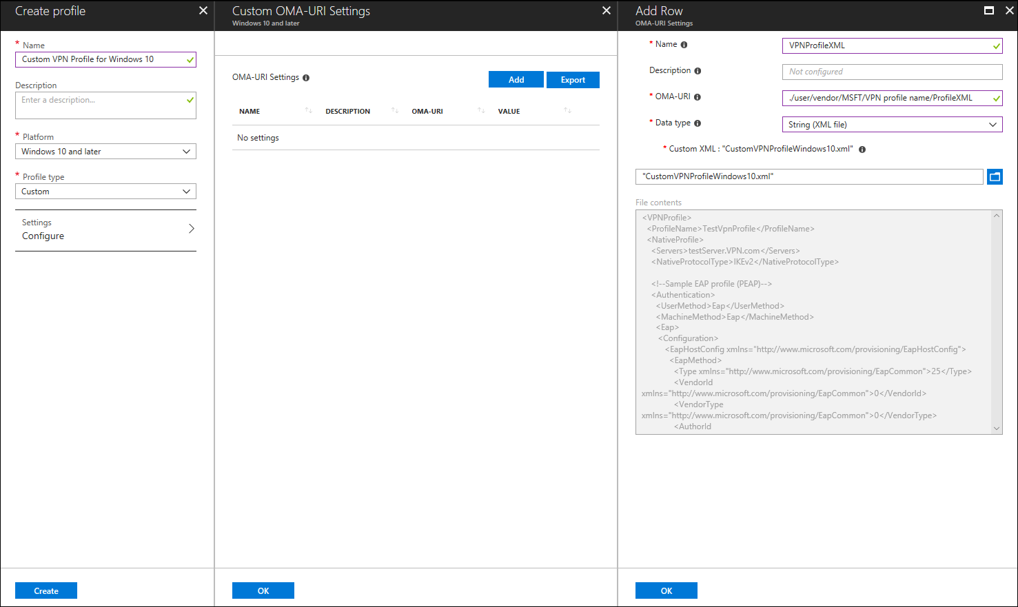The width and height of the screenshot is (1018, 607).
Task: Click the info icon beside Description label
Action: pyautogui.click(x=698, y=71)
